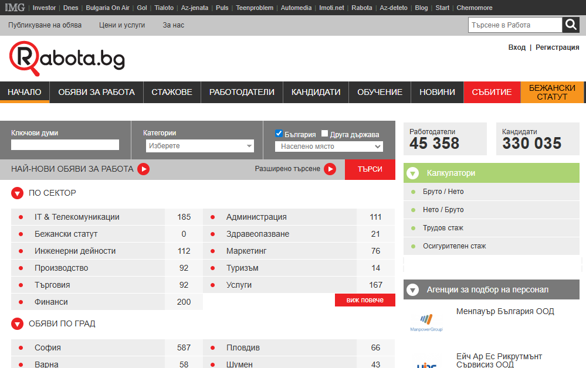
Task: Open the Работодатели tab
Action: coord(242,92)
